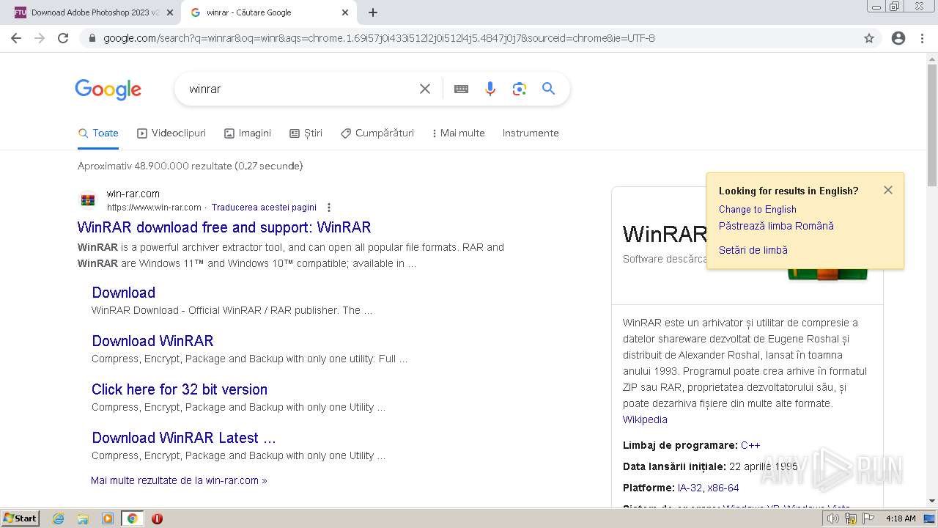Show more results from win-rar.com

(179, 480)
